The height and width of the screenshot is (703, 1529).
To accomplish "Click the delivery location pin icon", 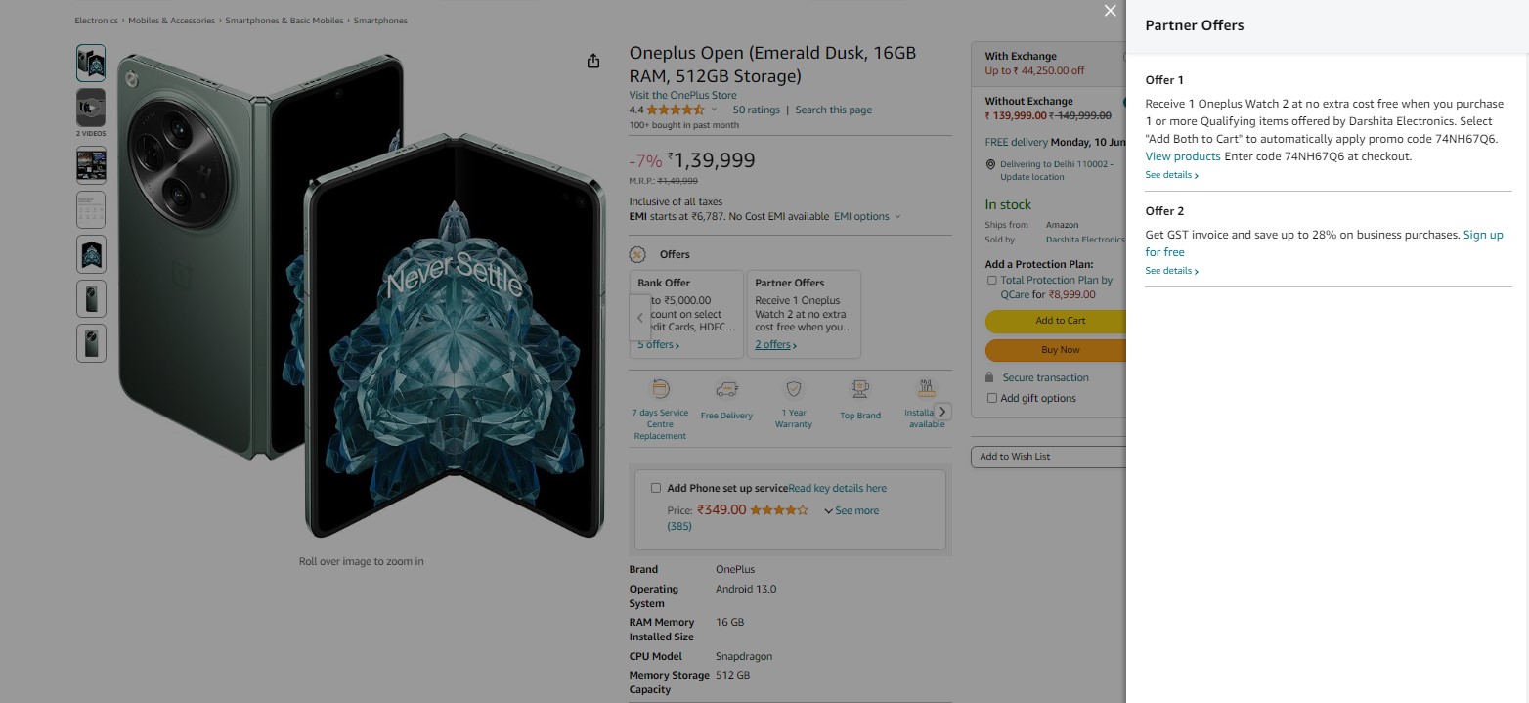I will (x=990, y=165).
